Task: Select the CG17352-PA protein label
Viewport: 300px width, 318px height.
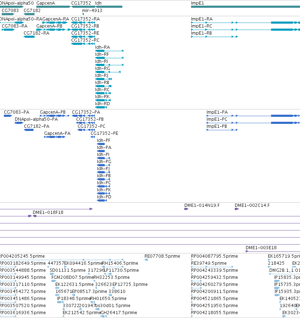Action: [86, 112]
